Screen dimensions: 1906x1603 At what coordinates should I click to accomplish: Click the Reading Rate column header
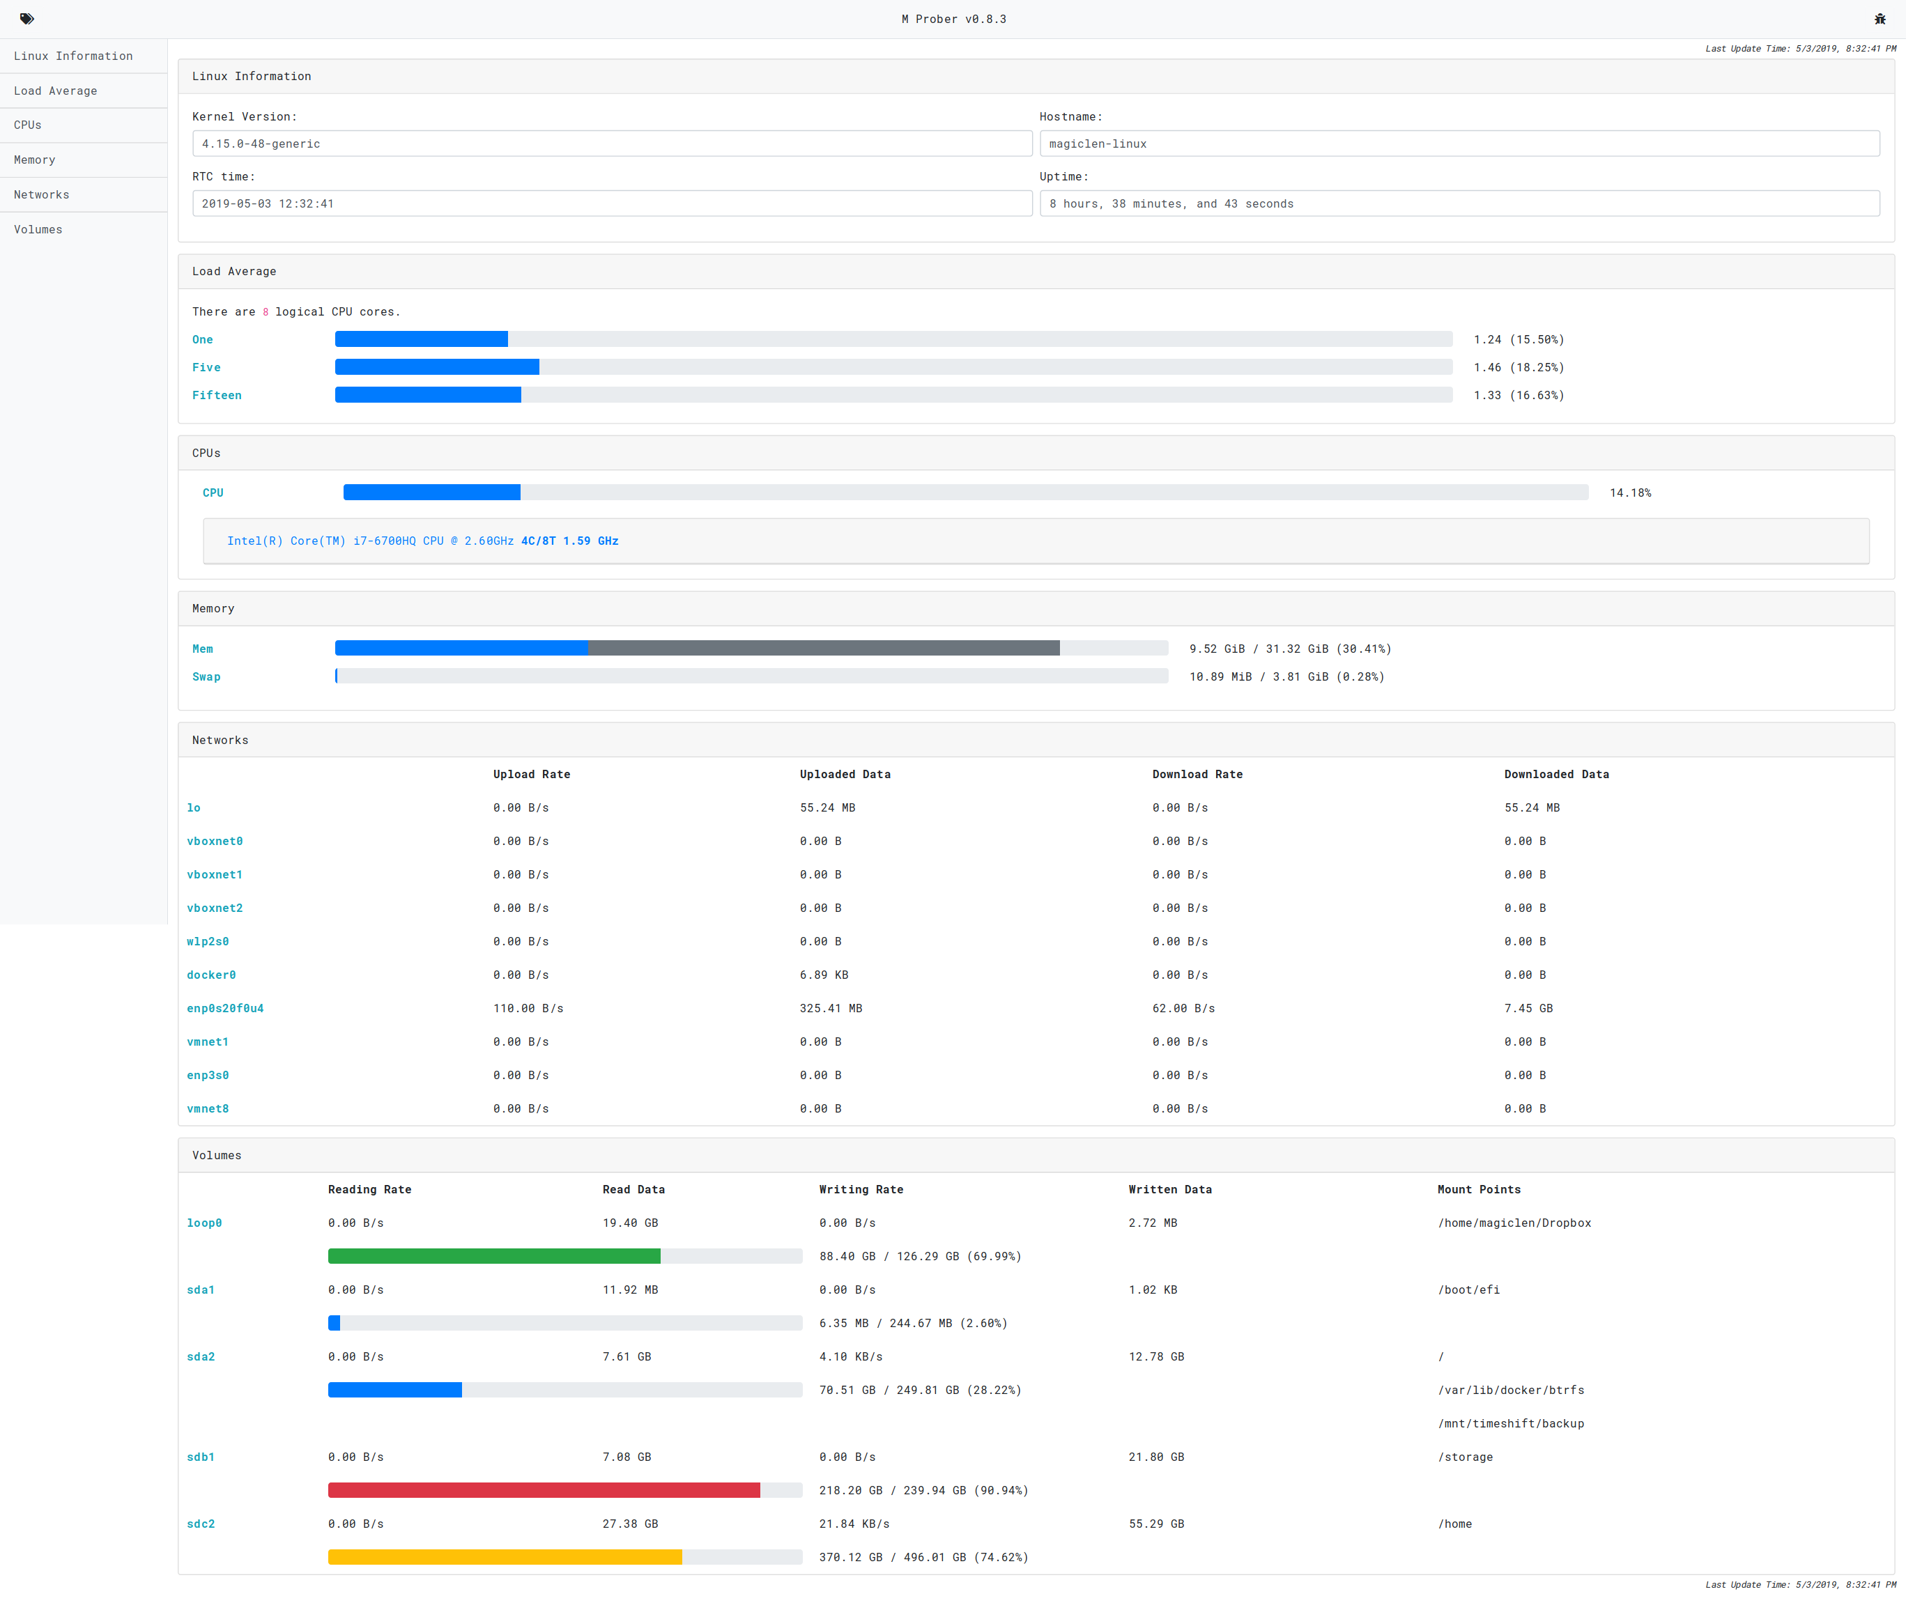(x=370, y=1189)
